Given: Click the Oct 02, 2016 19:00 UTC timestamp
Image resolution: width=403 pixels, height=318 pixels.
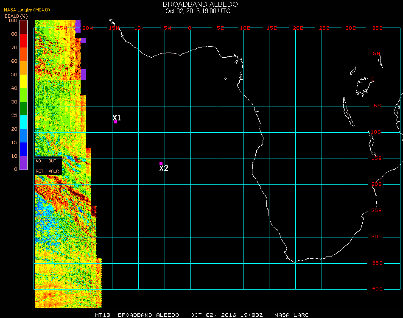Looking at the screenshot, I should (198, 11).
